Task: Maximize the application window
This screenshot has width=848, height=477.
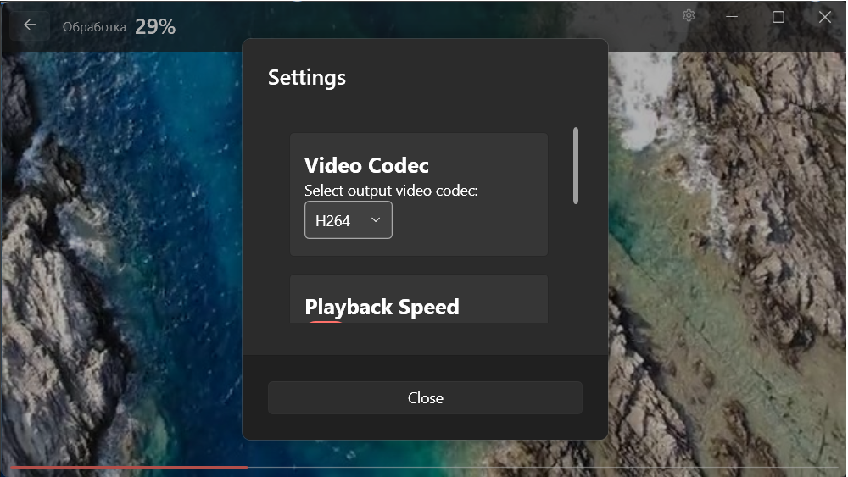Action: tap(778, 17)
